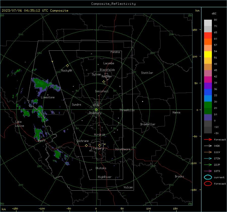This screenshot has width=227, height=212.
Task: Click the red forecast ellipse icon
Action: [x=208, y=184]
